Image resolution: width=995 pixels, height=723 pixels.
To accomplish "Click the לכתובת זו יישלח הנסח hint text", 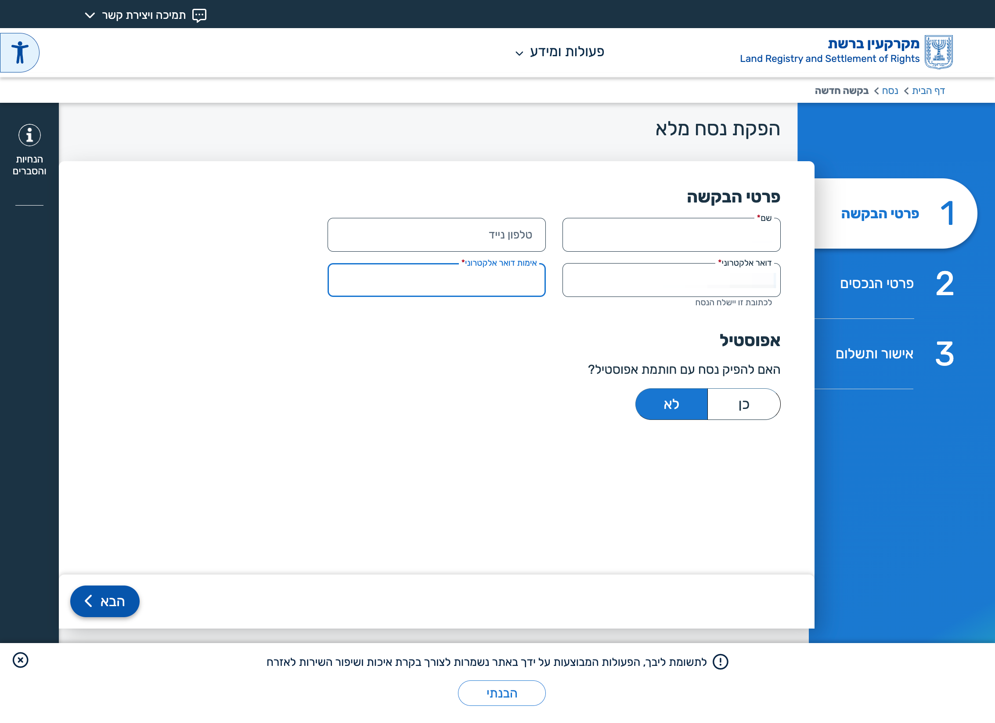I will coord(734,302).
